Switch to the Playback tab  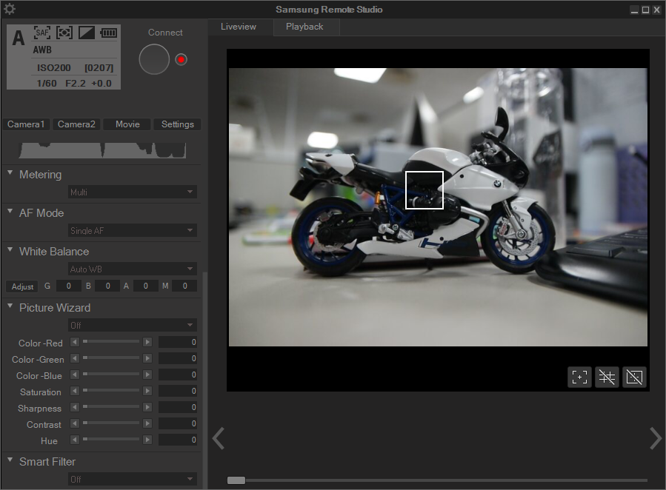click(304, 27)
